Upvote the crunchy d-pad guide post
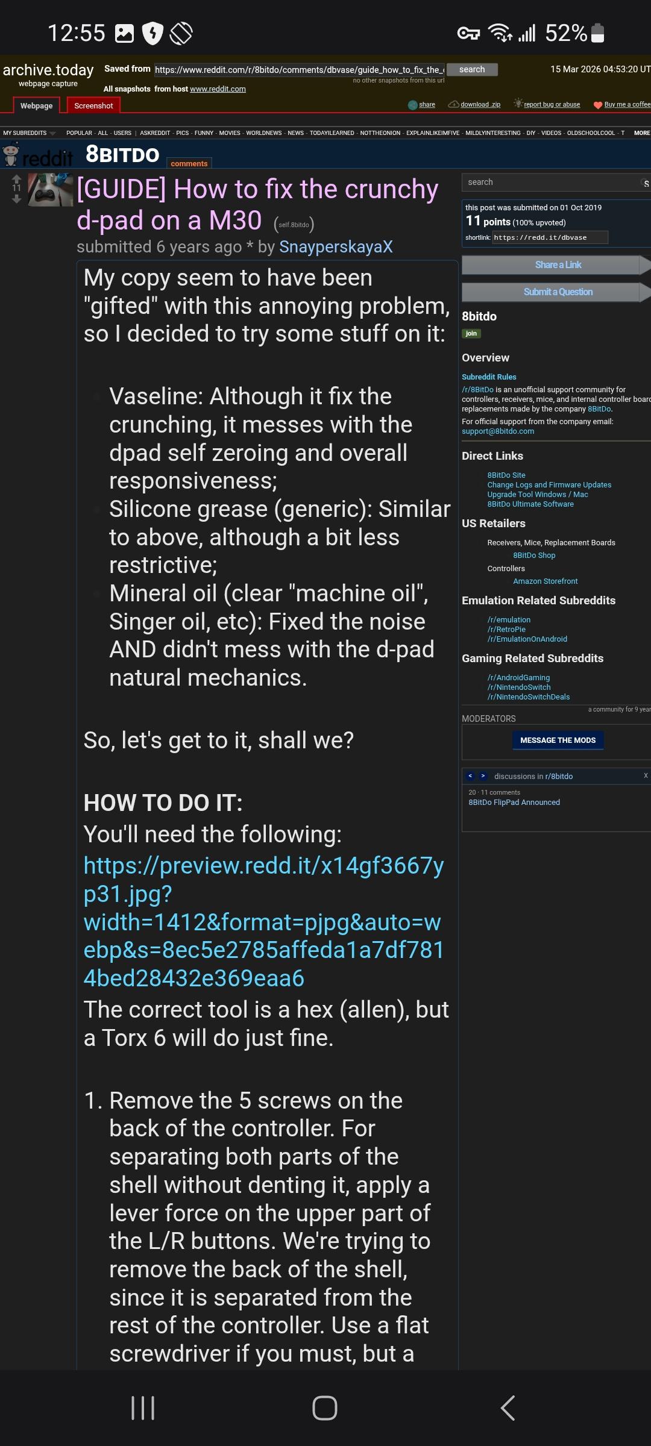651x1446 pixels. (16, 179)
